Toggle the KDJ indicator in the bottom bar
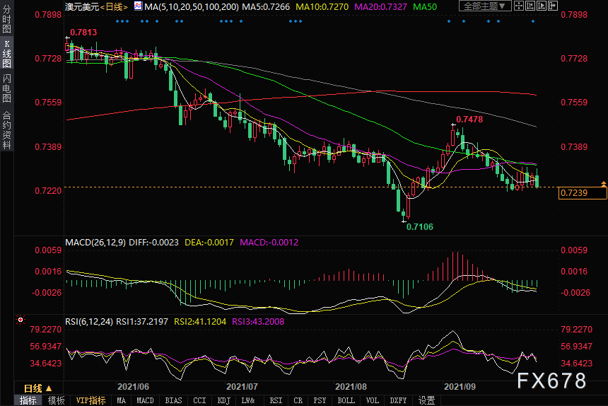This screenshot has height=406, width=608. 223,400
